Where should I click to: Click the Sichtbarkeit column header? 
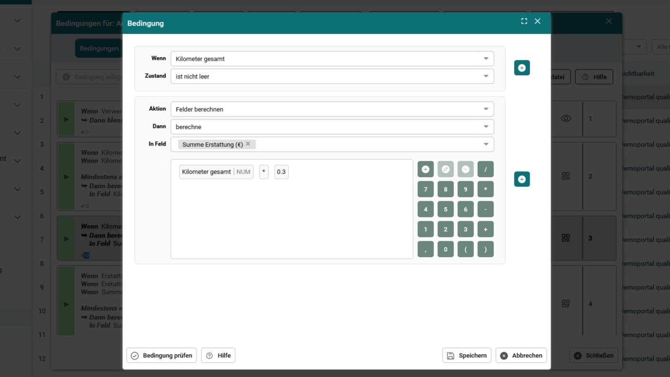tap(638, 73)
